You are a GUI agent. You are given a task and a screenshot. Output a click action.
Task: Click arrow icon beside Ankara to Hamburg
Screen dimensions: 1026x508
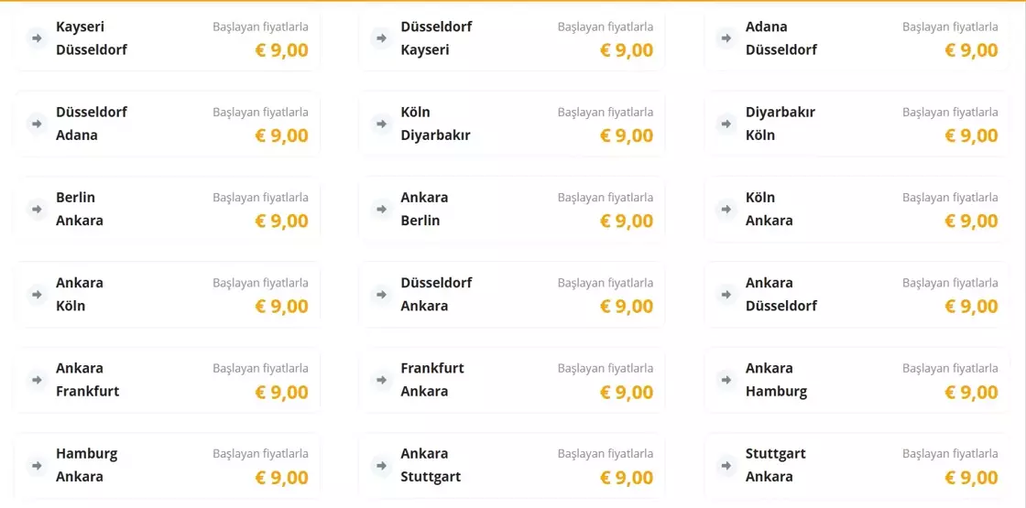(x=726, y=380)
